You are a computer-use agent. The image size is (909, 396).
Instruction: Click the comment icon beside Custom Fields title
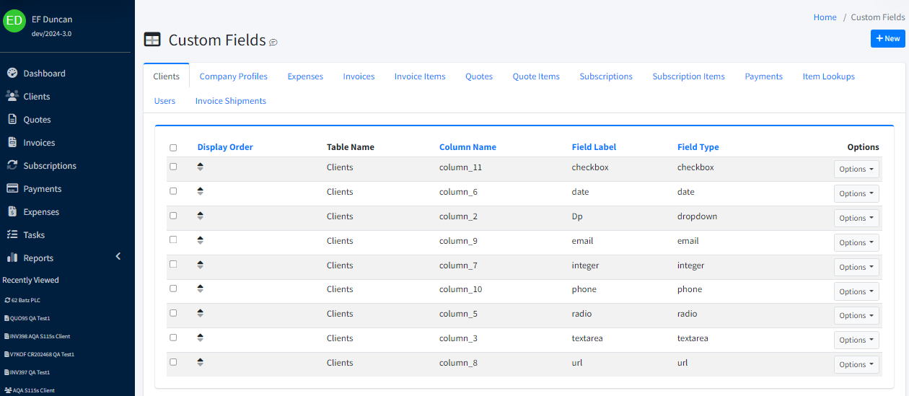coord(273,43)
